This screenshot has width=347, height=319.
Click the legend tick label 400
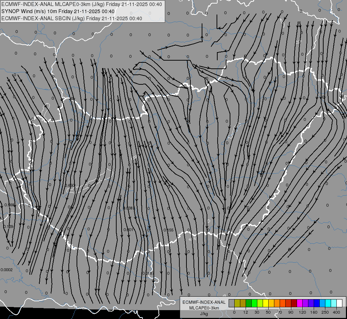tap(336, 312)
